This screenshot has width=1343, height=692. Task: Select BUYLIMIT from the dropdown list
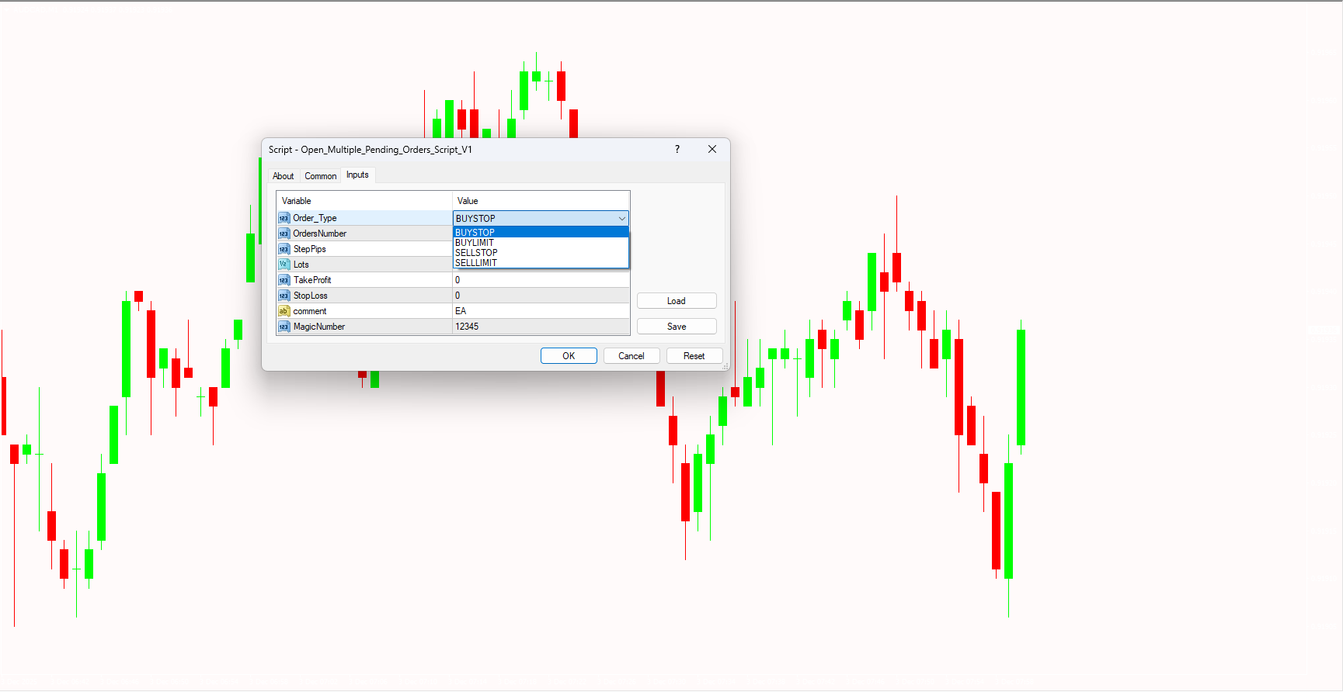coord(475,243)
